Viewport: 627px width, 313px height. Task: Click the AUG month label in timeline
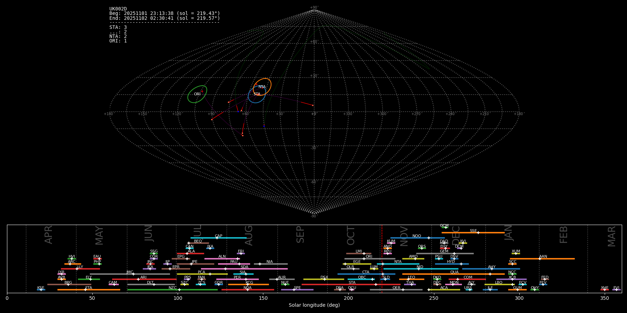coord(249,235)
